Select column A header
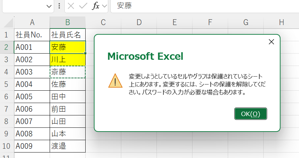 (32, 22)
